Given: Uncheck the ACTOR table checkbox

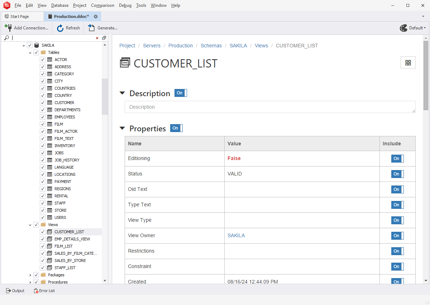Looking at the screenshot, I should pyautogui.click(x=43, y=60).
